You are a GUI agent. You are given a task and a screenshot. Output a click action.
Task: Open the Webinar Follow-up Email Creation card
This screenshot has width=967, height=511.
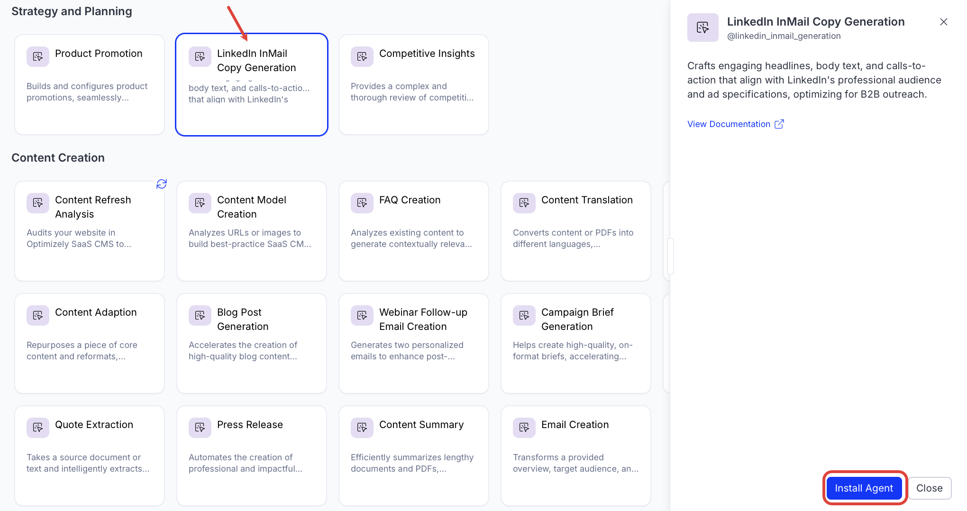414,344
